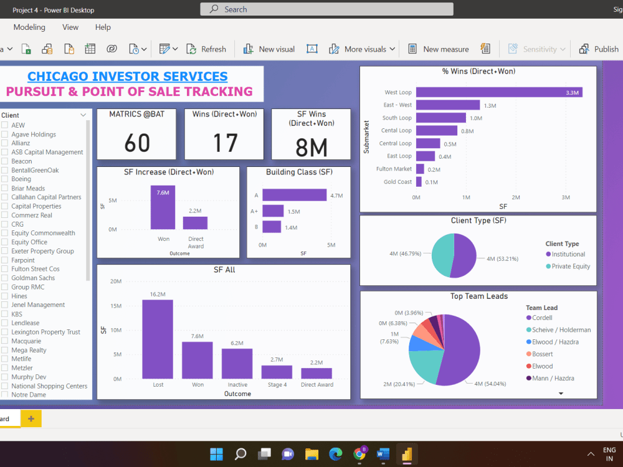Select Agave Holdings checkbox
Viewport: 623px width, 467px height.
pos(5,134)
